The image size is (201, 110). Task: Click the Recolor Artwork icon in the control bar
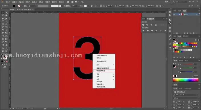[92, 6]
